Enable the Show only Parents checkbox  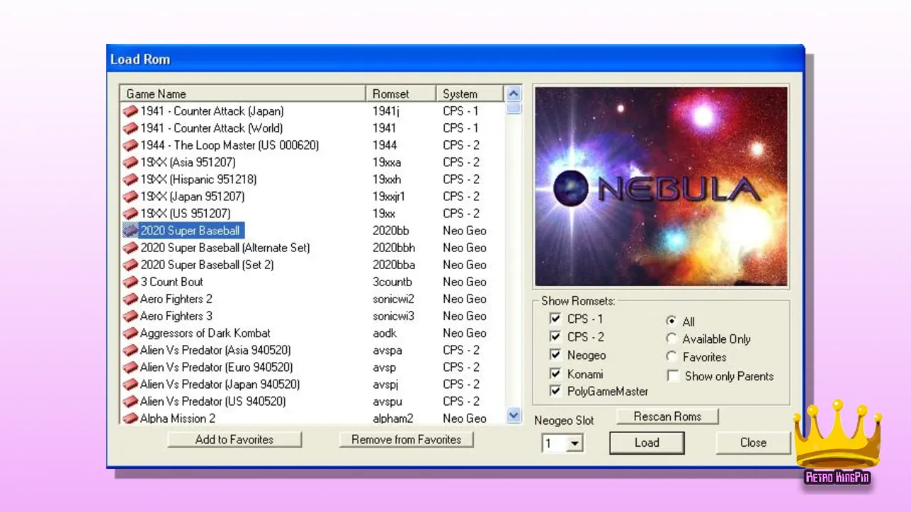[673, 376]
